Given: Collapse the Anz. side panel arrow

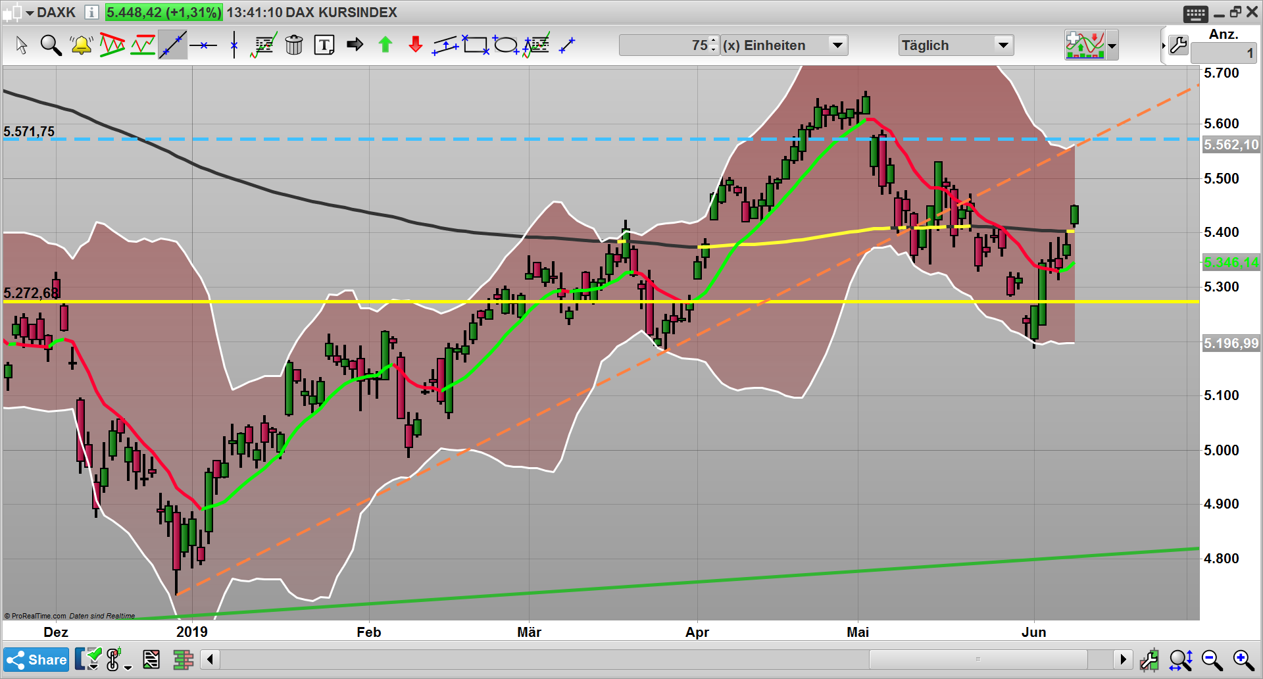Looking at the screenshot, I should click(x=1164, y=46).
